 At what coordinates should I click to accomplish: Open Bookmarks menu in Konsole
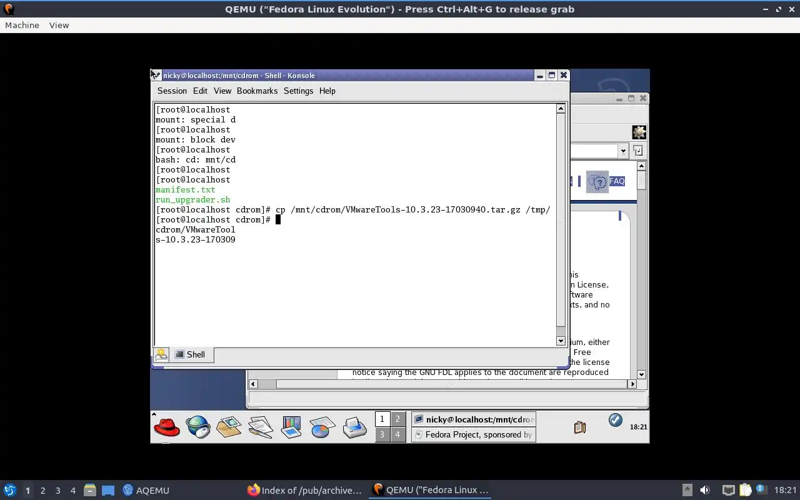coord(257,91)
